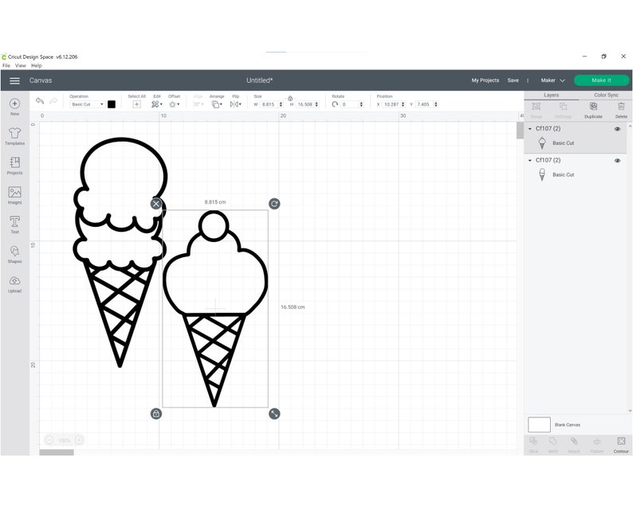
Task: Redo the last undone action
Action: [x=53, y=101]
